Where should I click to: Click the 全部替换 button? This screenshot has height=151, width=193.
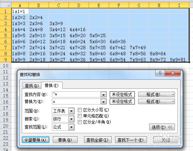tap(35, 140)
